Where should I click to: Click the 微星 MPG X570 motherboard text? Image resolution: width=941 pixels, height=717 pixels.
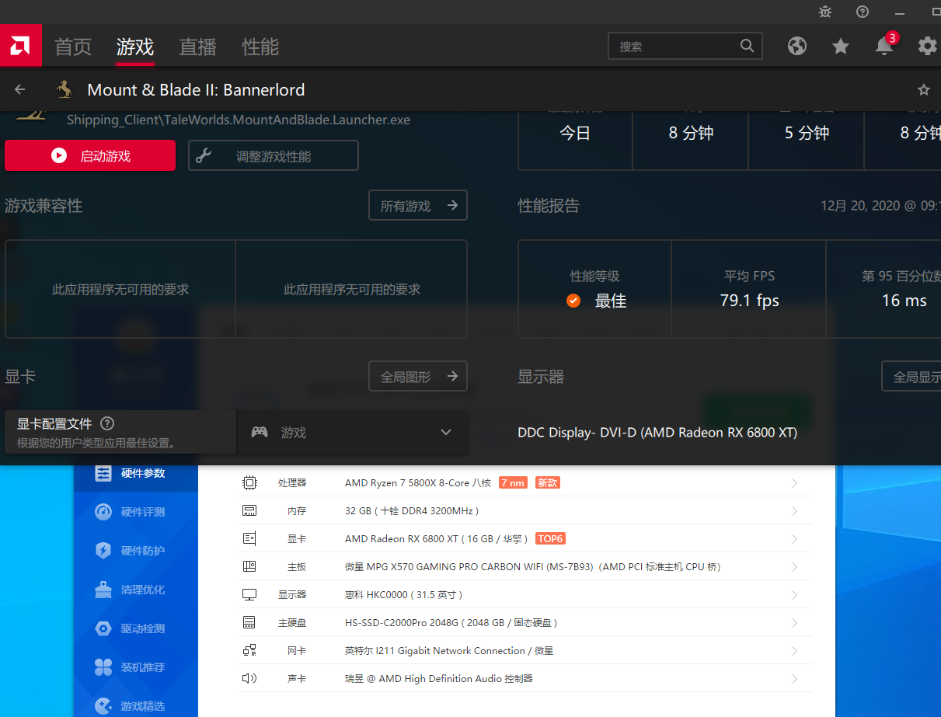533,567
